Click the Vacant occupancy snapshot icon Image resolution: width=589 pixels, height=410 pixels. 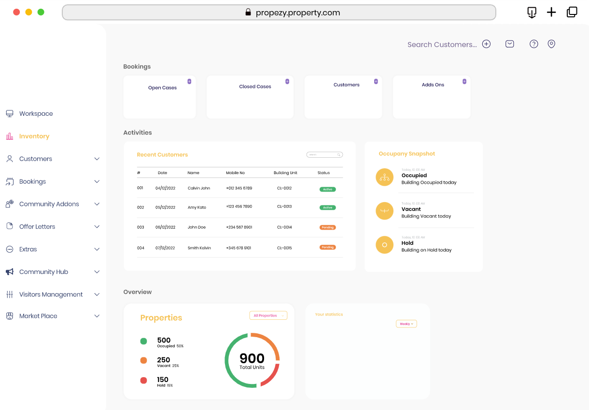point(384,211)
